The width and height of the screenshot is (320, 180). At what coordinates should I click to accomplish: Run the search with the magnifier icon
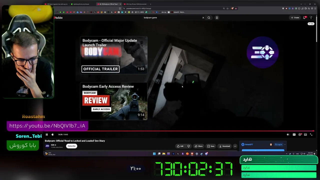[x=209, y=18]
